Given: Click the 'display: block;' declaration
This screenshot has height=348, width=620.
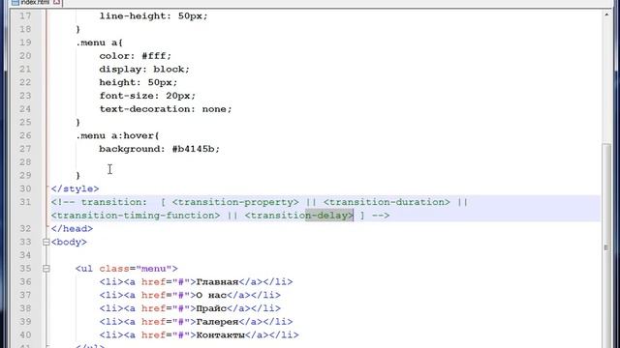Looking at the screenshot, I should 144,70.
